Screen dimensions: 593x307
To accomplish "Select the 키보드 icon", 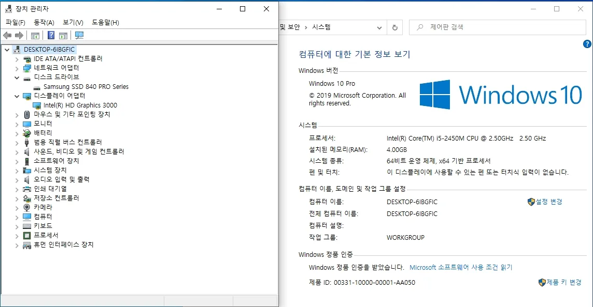I will [27, 226].
